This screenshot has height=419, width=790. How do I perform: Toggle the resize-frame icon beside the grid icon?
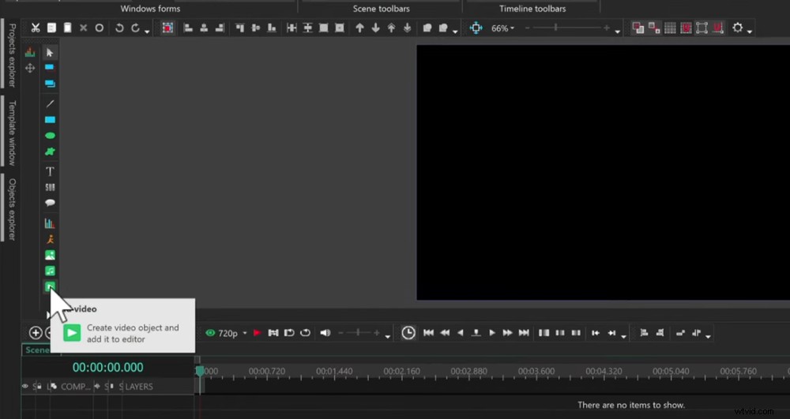[x=702, y=28]
